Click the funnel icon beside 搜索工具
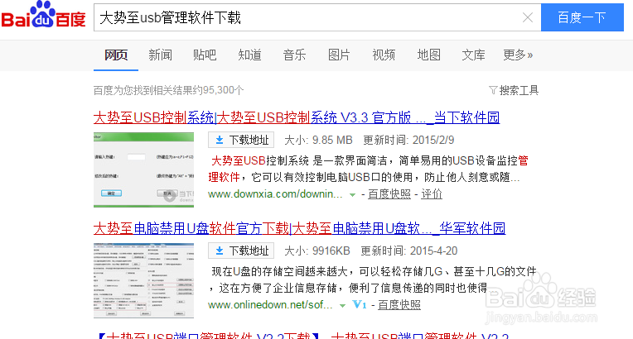This screenshot has height=339, width=633. click(493, 90)
